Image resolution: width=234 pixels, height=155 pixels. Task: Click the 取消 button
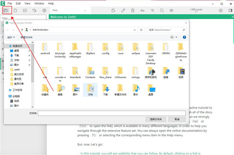[177, 119]
